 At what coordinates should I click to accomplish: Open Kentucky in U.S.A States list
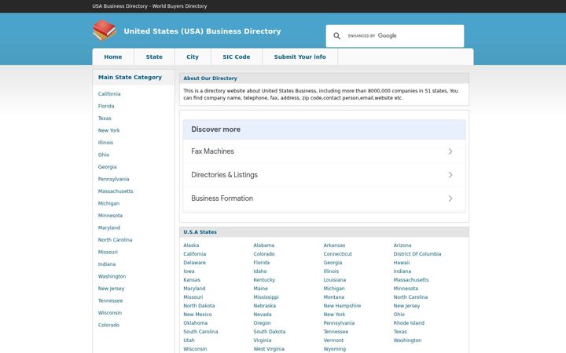point(264,280)
